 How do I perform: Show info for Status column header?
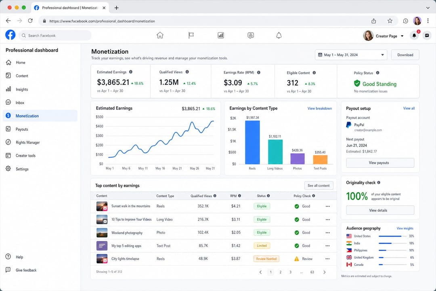pyautogui.click(x=268, y=196)
